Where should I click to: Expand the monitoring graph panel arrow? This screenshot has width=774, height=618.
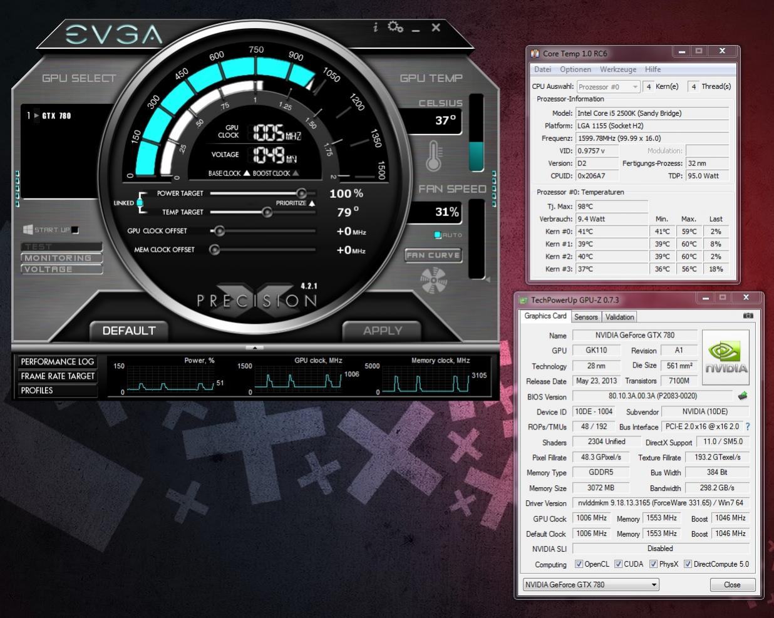pos(255,348)
